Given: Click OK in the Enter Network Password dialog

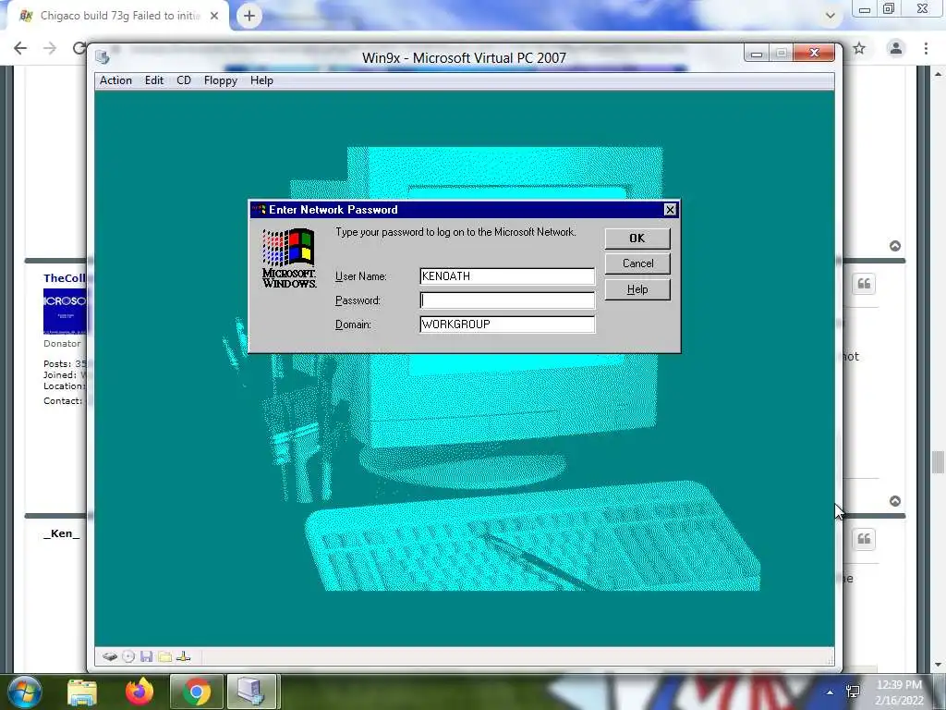Looking at the screenshot, I should (x=637, y=238).
